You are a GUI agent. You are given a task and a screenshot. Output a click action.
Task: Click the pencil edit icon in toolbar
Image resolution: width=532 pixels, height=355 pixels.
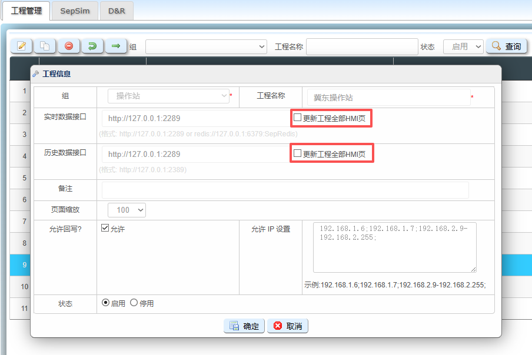pos(21,46)
